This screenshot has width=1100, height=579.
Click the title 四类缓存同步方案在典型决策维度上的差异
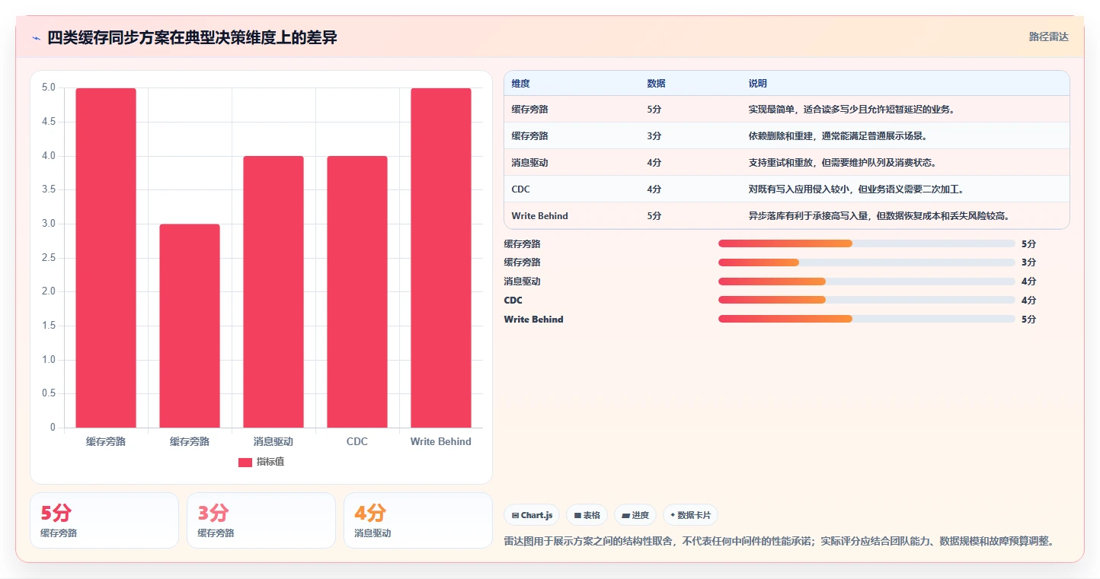coord(192,37)
